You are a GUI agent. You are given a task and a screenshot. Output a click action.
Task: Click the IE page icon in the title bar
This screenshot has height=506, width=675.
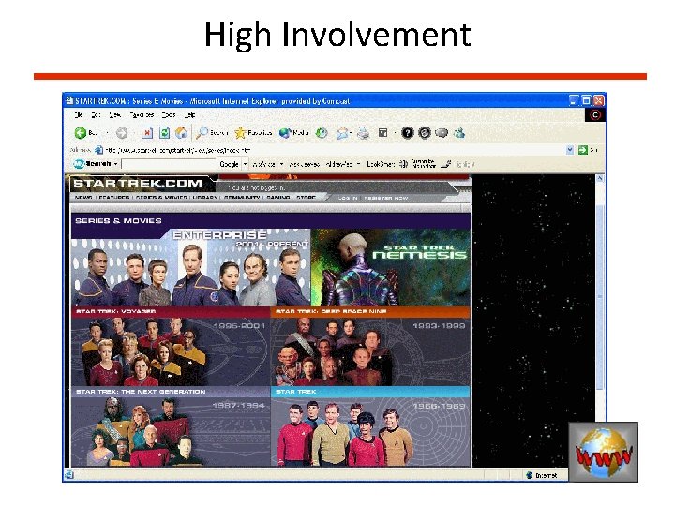pos(69,100)
